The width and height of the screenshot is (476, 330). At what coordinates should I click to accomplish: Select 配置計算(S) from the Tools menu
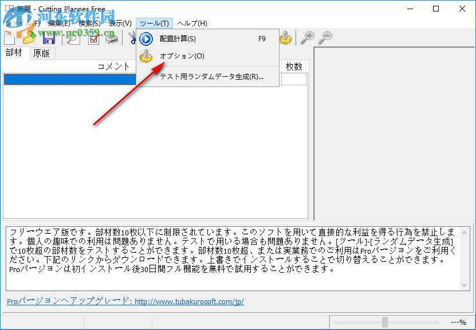tap(178, 38)
